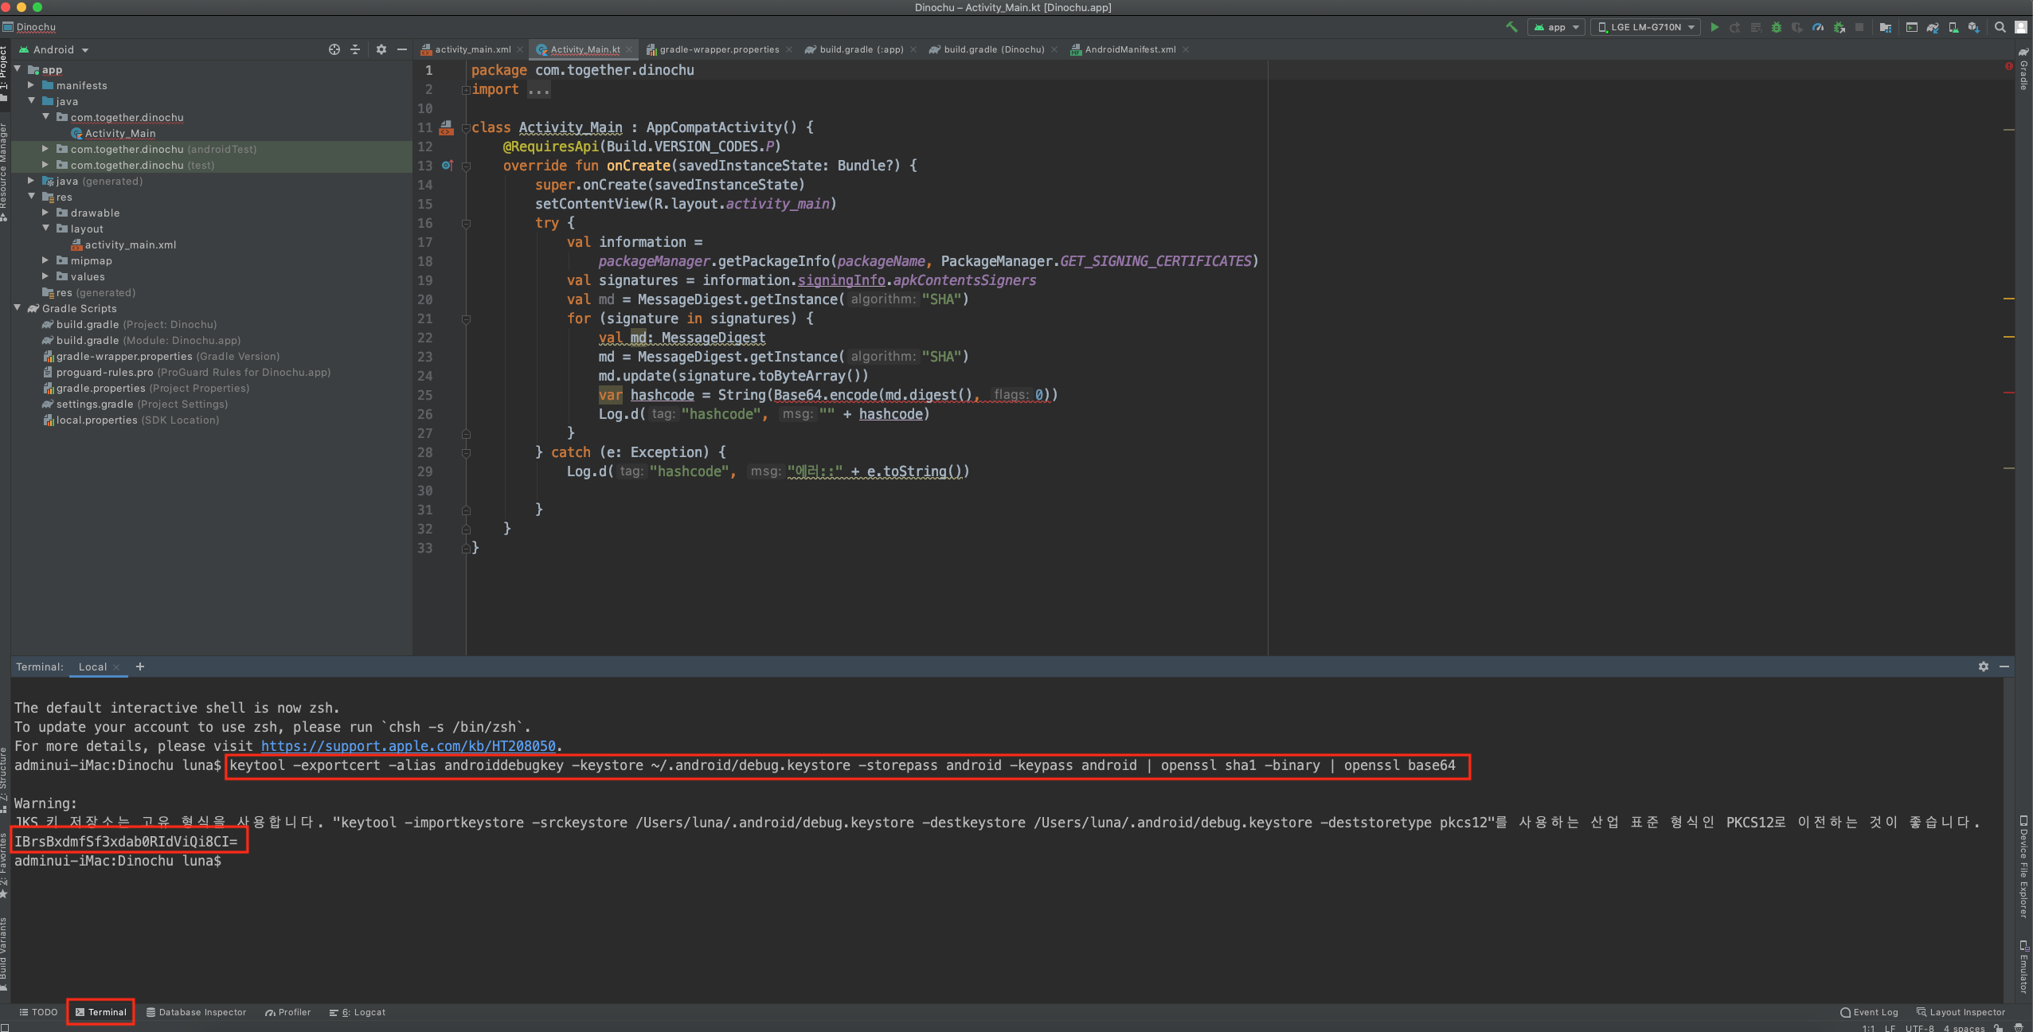Click the project tree locate-target icon
Screen dimensions: 2033x1032
click(x=334, y=49)
